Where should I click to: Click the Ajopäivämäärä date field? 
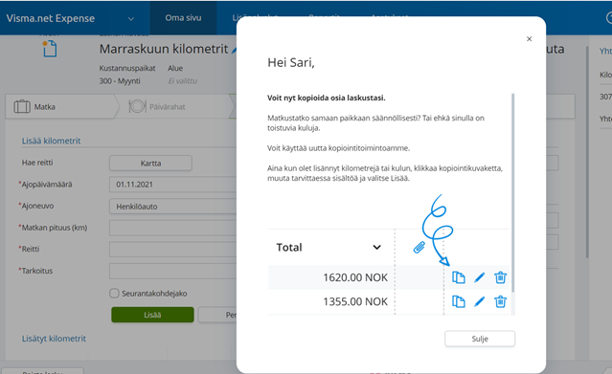[173, 185]
